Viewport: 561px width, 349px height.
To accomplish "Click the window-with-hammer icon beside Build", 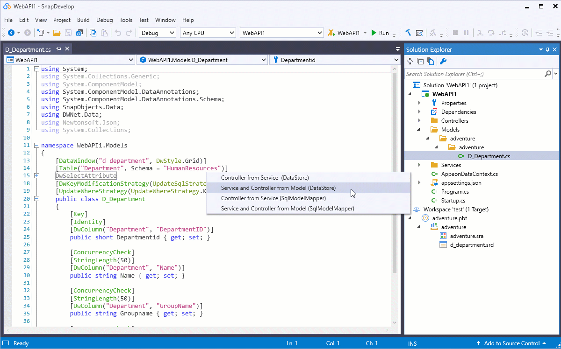I will point(419,33).
